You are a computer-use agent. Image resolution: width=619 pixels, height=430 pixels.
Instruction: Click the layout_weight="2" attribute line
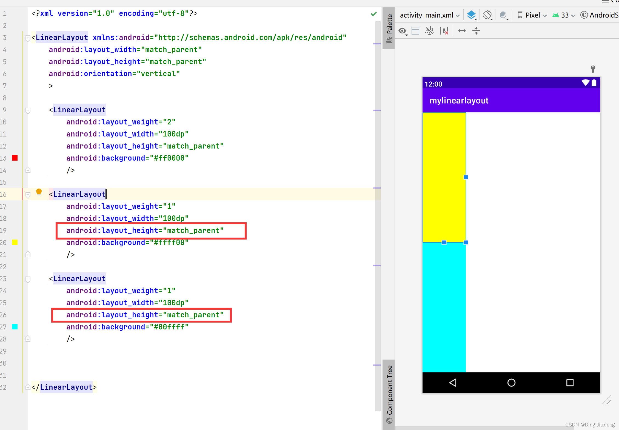click(121, 122)
